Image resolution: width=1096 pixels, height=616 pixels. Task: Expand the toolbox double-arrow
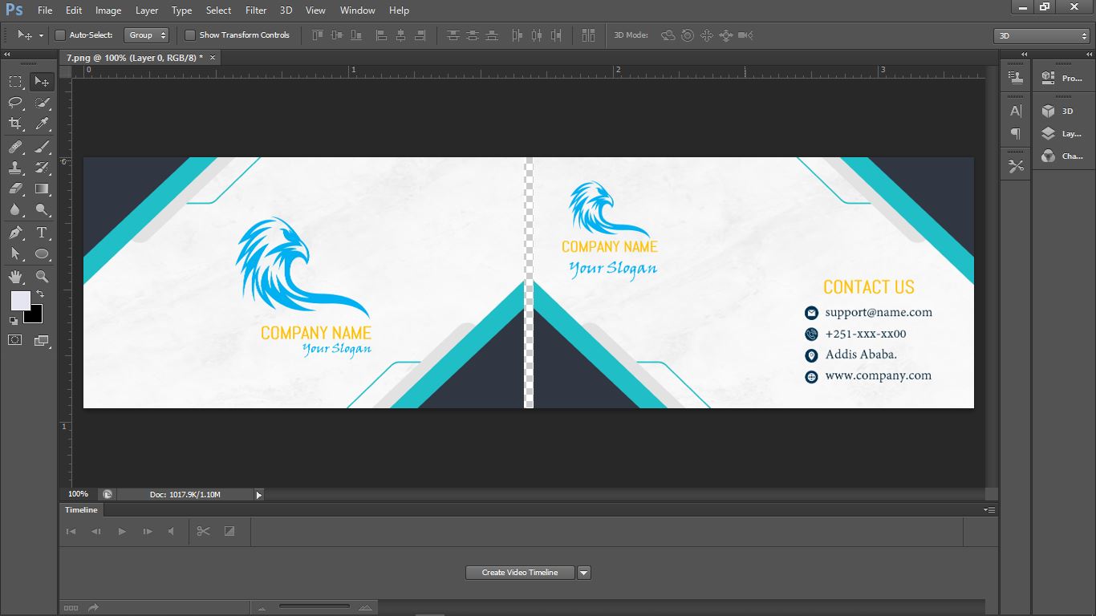[x=8, y=55]
